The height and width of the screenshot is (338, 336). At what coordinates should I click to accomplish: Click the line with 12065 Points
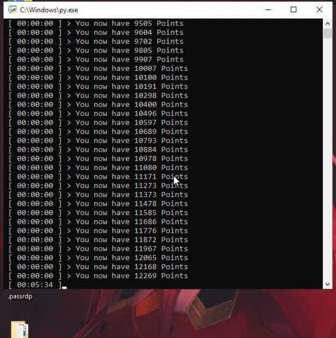point(98,258)
